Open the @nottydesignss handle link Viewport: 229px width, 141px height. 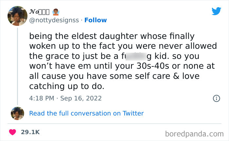(x=54, y=20)
